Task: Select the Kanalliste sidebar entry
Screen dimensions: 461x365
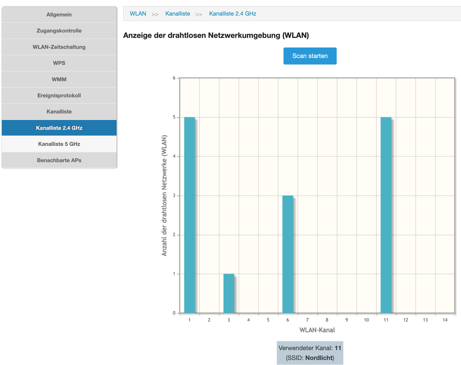Action: [x=59, y=111]
